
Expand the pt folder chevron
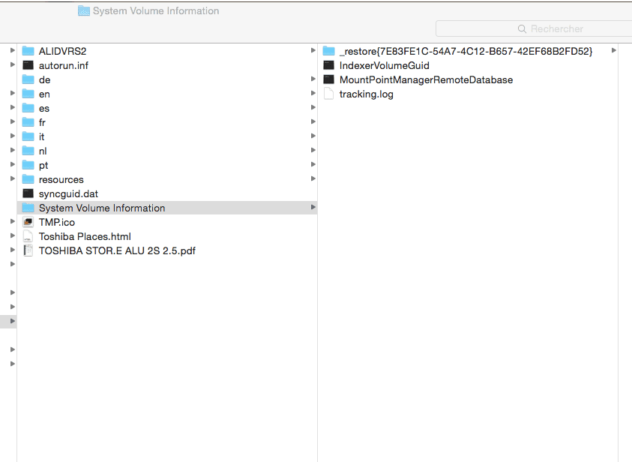(313, 164)
